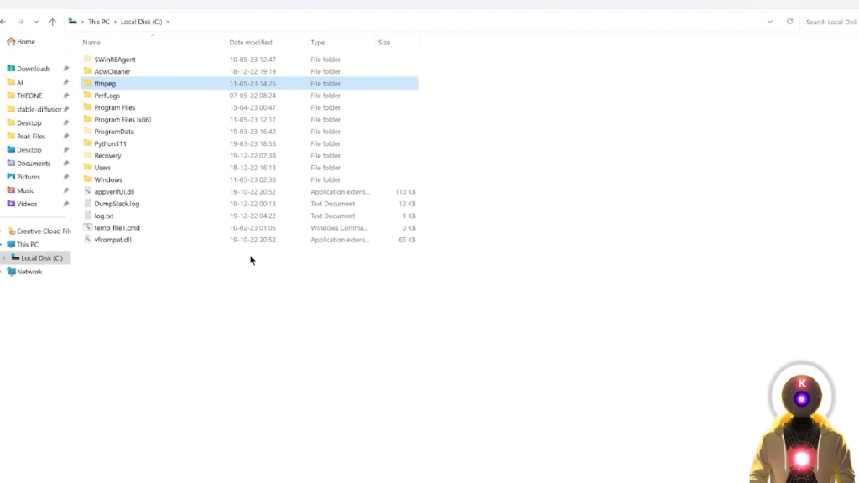Refresh the folder view
The image size is (859, 483).
[789, 22]
